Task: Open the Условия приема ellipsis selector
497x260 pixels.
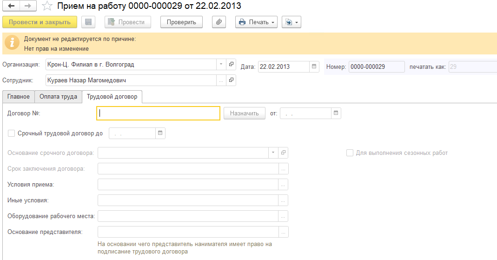Action: [283, 185]
